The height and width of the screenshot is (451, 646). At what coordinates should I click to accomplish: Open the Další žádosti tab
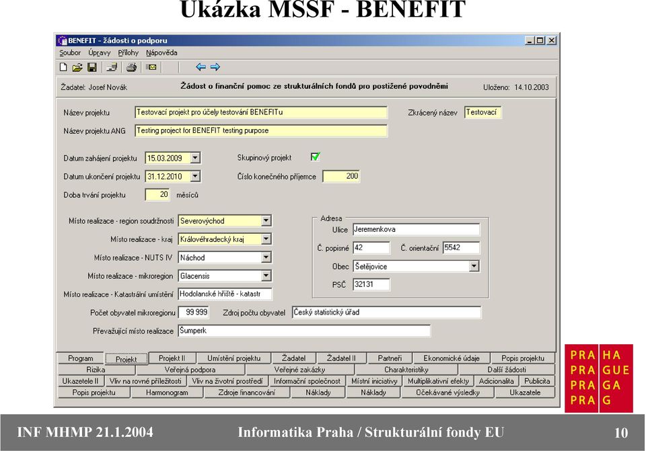point(507,370)
